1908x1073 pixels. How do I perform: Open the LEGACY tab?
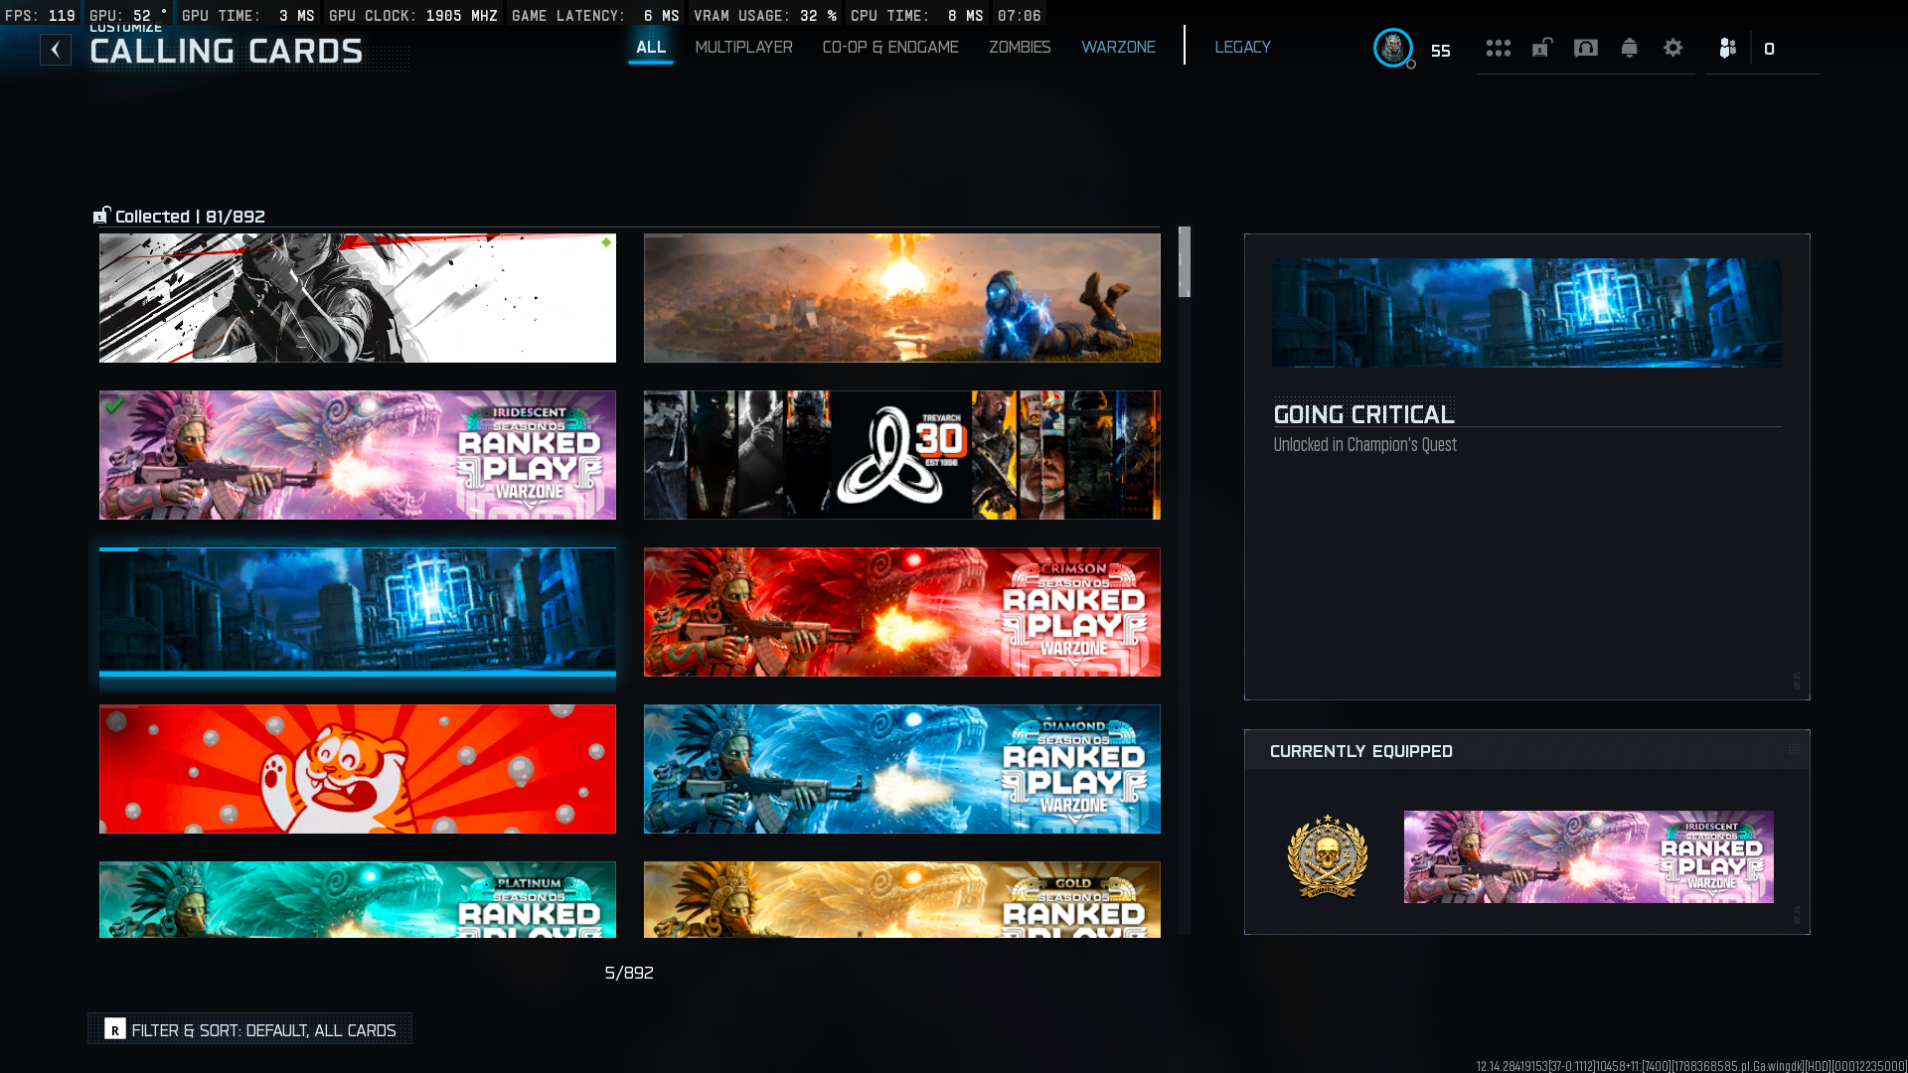pos(1242,48)
